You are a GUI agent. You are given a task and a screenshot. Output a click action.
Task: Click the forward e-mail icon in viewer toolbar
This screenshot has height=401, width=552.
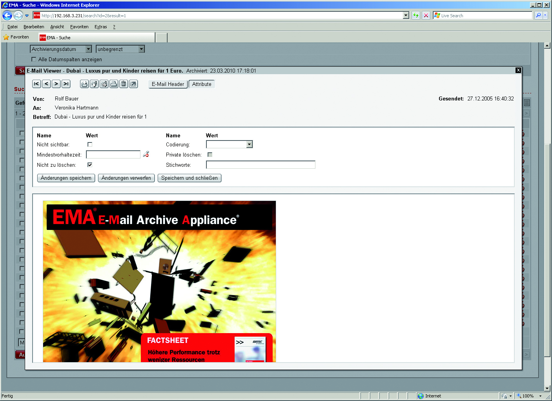coord(104,84)
